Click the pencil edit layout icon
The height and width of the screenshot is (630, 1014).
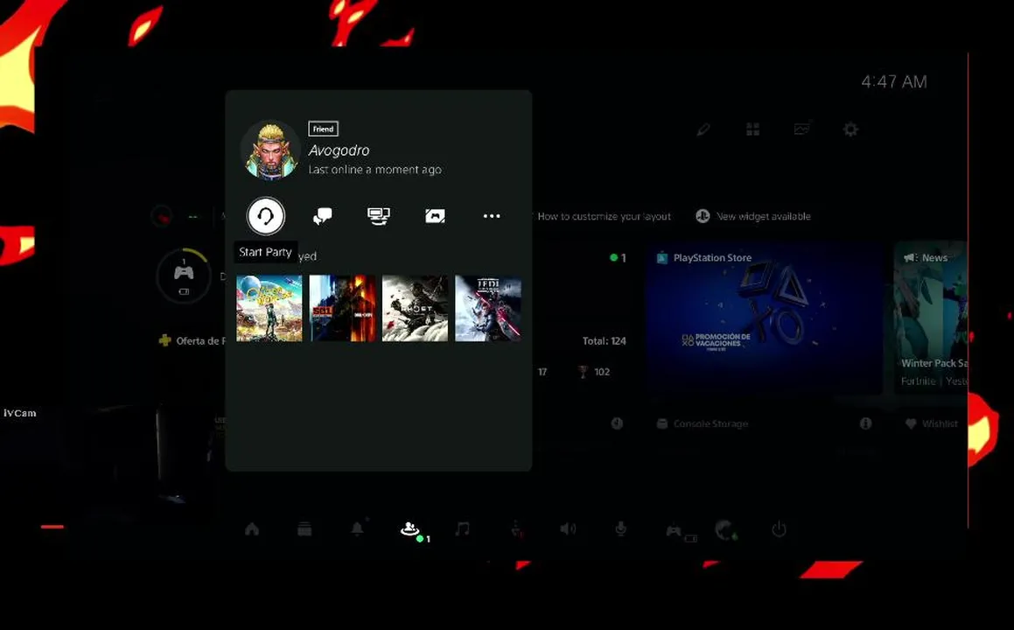703,129
